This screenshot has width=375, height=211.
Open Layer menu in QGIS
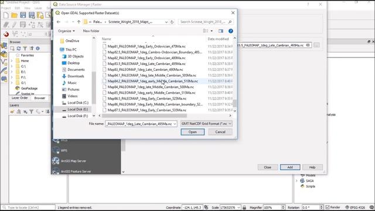tap(38, 8)
